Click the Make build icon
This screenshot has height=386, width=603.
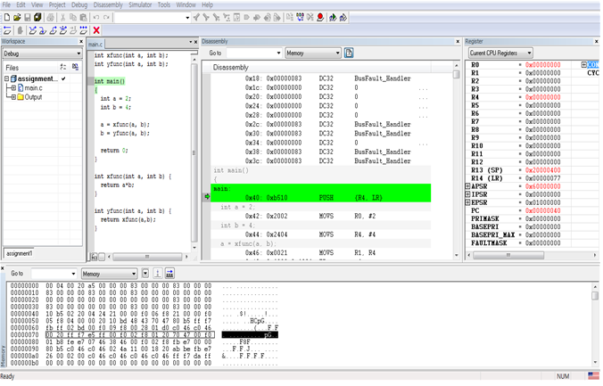coord(300,18)
